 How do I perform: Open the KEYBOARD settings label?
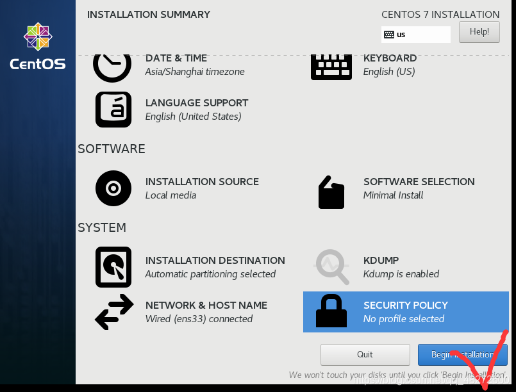(x=390, y=58)
